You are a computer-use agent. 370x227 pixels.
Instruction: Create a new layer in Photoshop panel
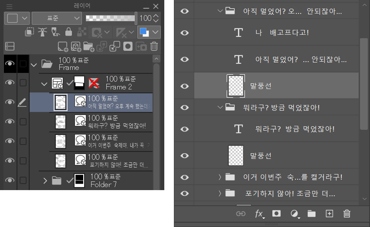coord(329,214)
